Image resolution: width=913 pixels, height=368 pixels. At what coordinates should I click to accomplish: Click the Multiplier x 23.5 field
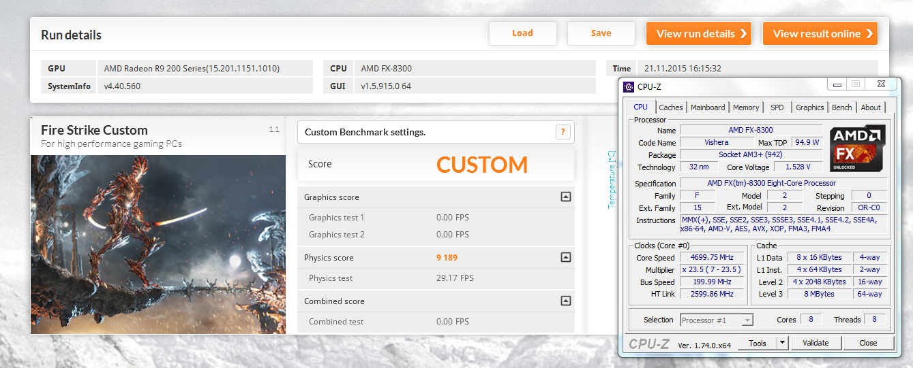click(x=712, y=270)
